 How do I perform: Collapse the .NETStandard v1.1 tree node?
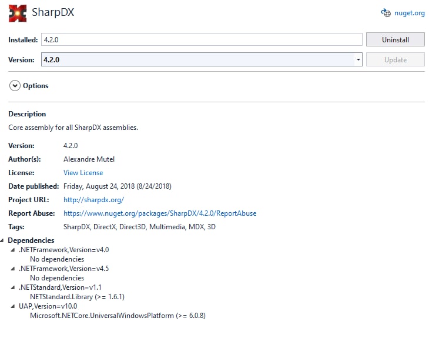pos(12,287)
